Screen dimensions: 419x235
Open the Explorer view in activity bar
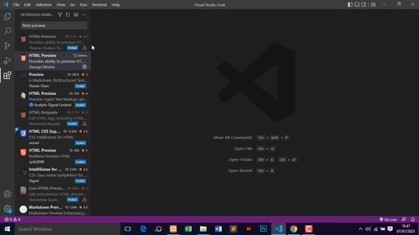click(7, 16)
